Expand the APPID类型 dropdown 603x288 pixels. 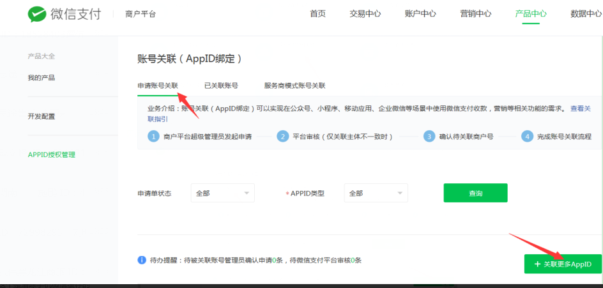(375, 193)
